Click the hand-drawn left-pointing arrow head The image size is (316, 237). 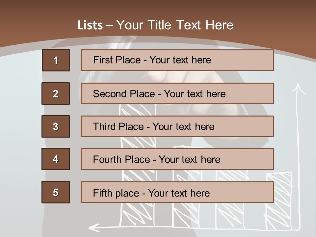point(94,227)
